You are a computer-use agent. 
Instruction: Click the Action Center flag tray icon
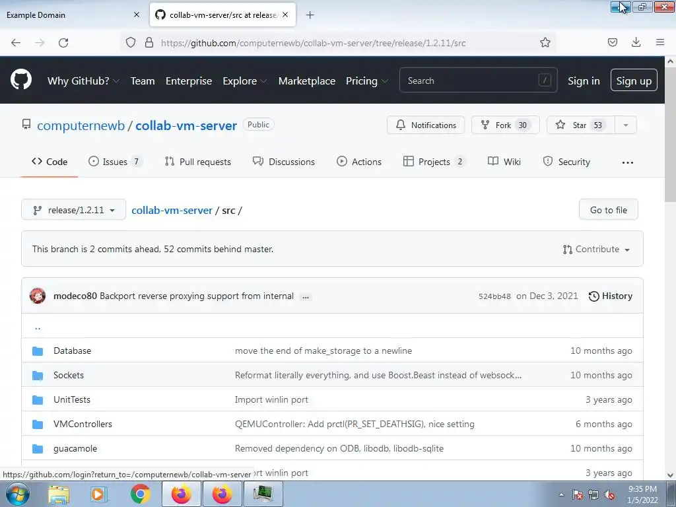point(578,494)
